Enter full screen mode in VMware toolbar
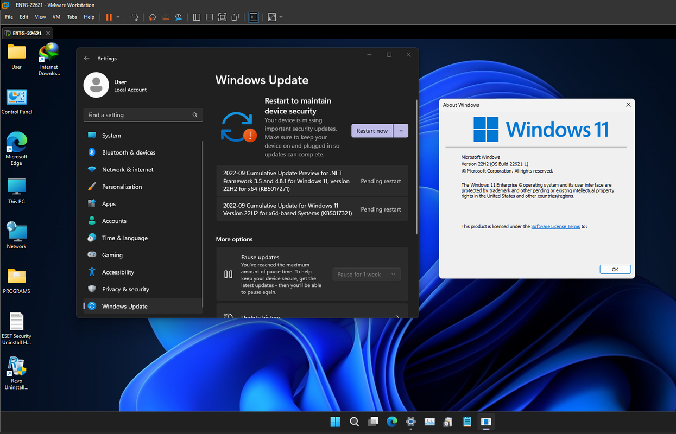The image size is (676, 434). click(222, 17)
